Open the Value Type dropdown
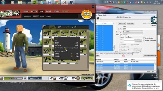The image size is (163, 91). (133, 35)
